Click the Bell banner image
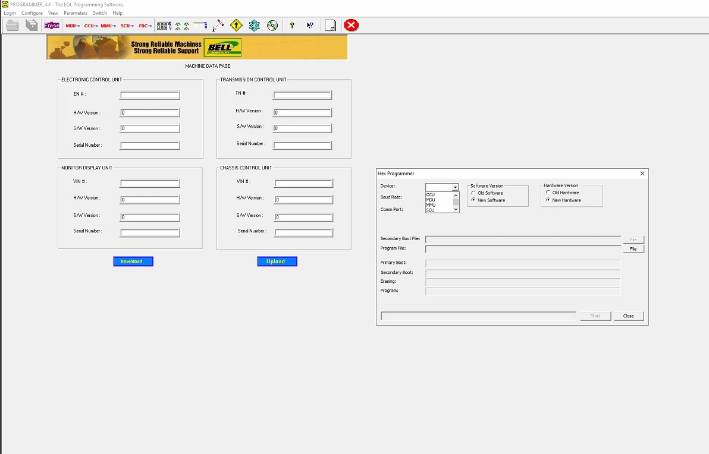 (x=197, y=48)
